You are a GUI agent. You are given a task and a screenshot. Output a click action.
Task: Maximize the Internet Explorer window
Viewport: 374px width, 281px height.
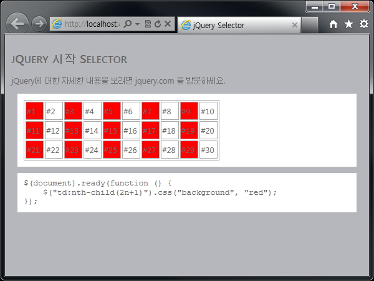point(332,6)
